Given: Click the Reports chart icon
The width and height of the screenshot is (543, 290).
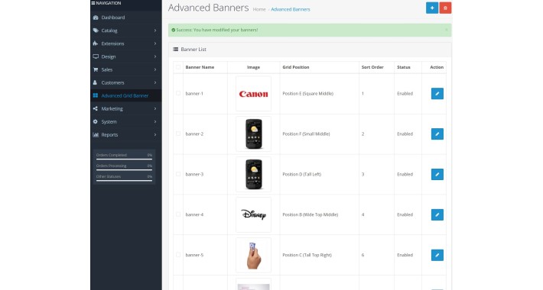Looking at the screenshot, I should [96, 135].
